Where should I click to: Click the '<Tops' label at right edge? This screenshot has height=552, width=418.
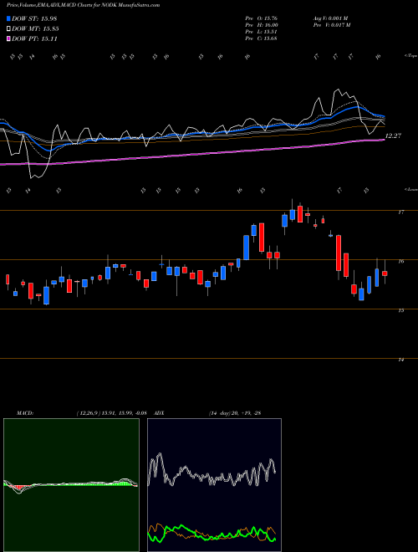tap(410, 56)
